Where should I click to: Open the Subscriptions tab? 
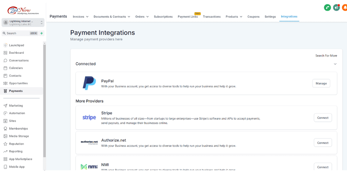(x=163, y=17)
